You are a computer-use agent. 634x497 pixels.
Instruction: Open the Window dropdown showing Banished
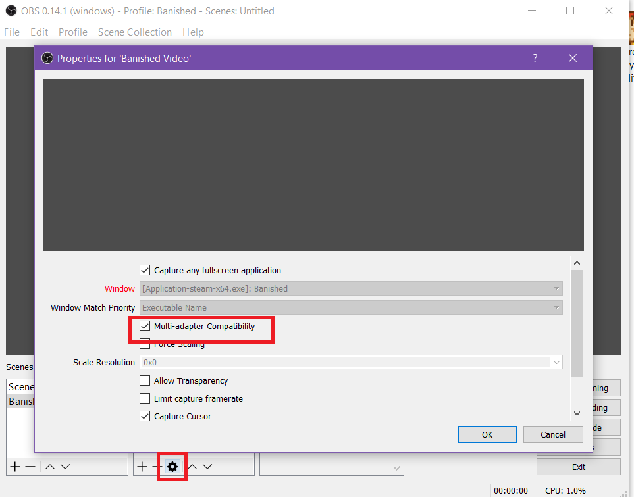351,289
